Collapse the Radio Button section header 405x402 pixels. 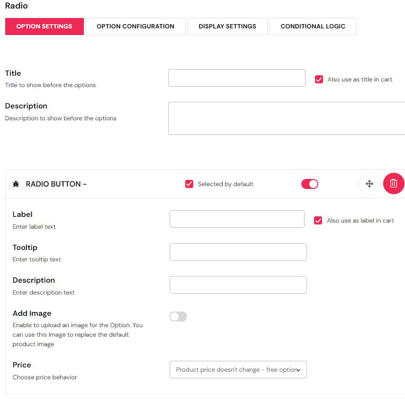(56, 184)
